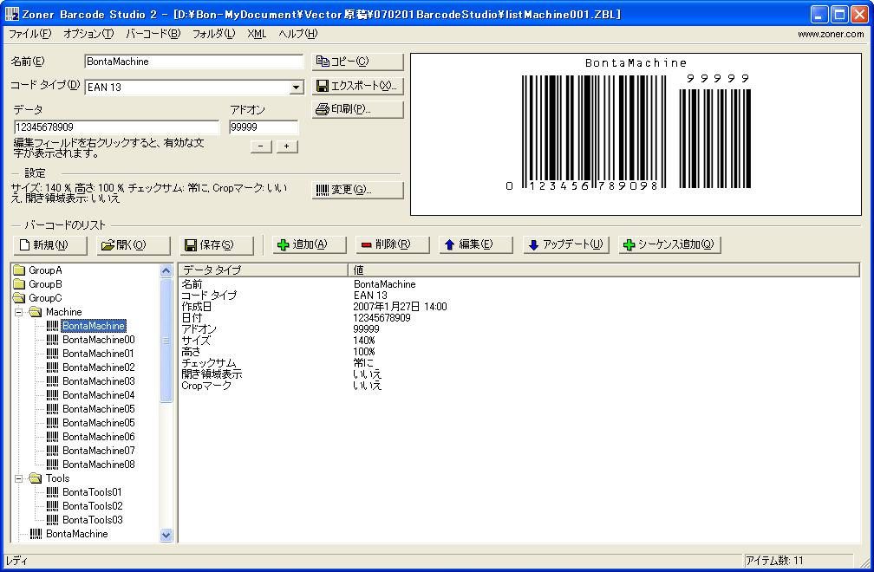Click barcode icon of BontaMachine04
Viewport: 874px width, 572px height.
point(52,395)
